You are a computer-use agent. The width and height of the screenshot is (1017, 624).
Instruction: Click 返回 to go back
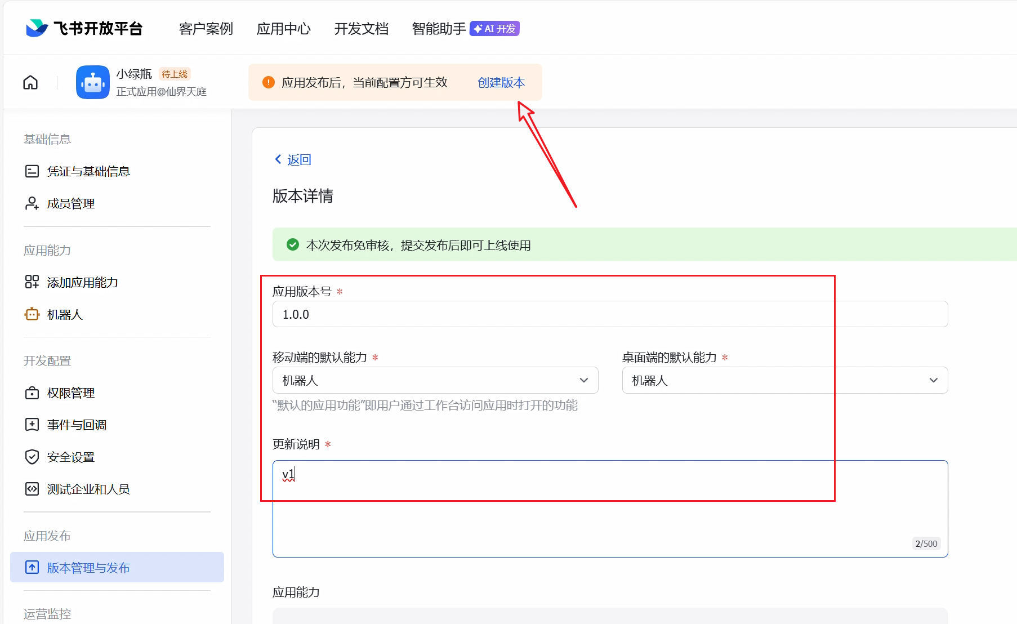point(293,160)
